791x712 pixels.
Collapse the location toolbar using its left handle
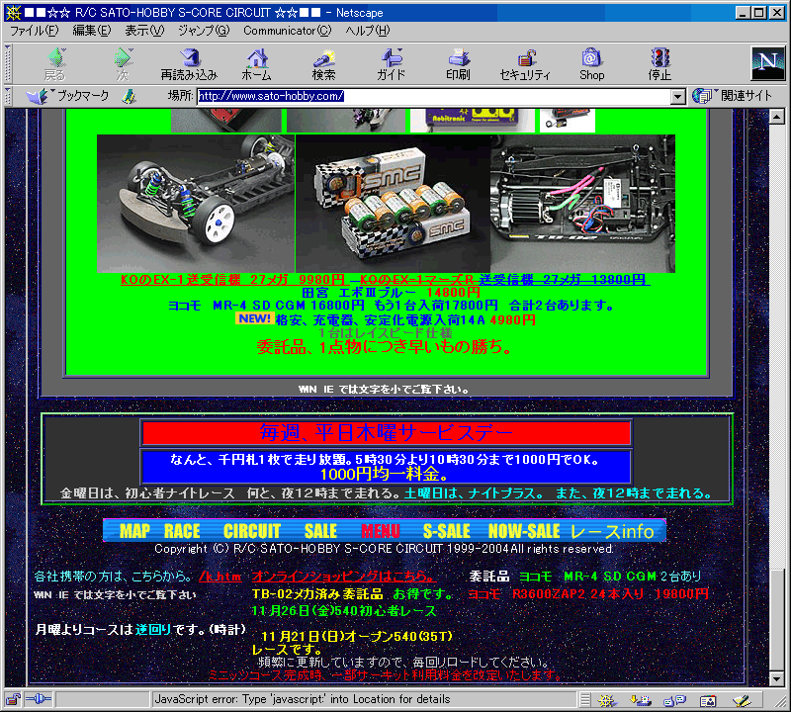click(x=8, y=96)
